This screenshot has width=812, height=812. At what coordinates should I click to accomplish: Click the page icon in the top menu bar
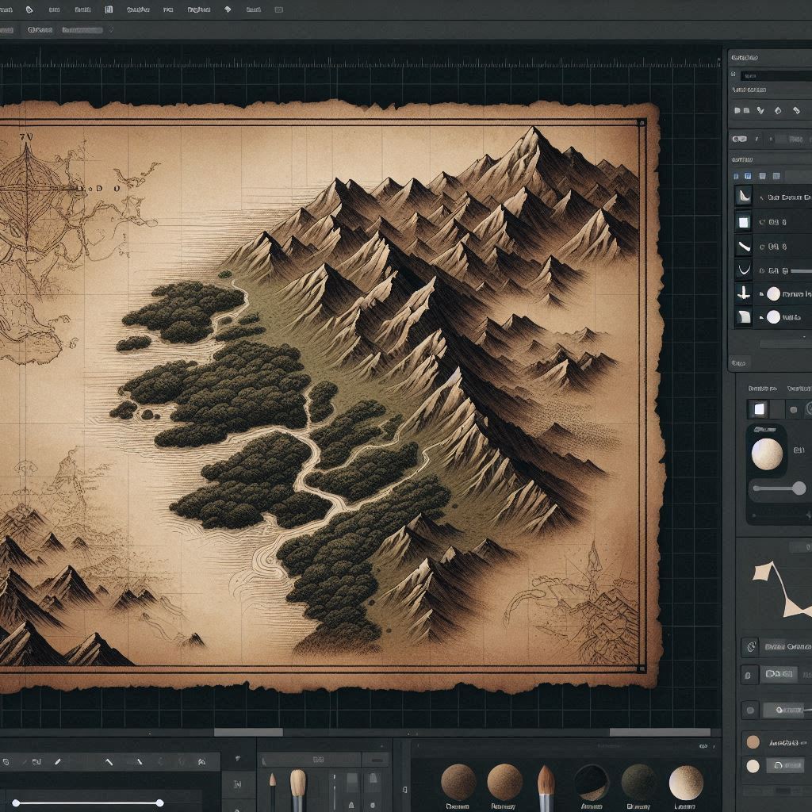pos(109,10)
